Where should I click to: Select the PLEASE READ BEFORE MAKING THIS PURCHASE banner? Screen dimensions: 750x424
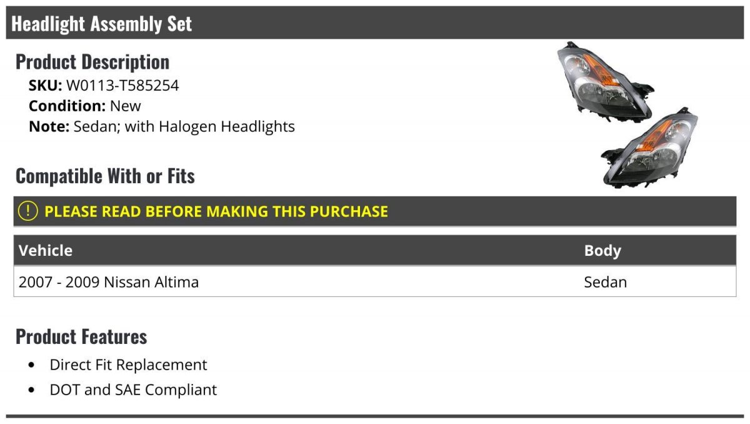(x=375, y=211)
